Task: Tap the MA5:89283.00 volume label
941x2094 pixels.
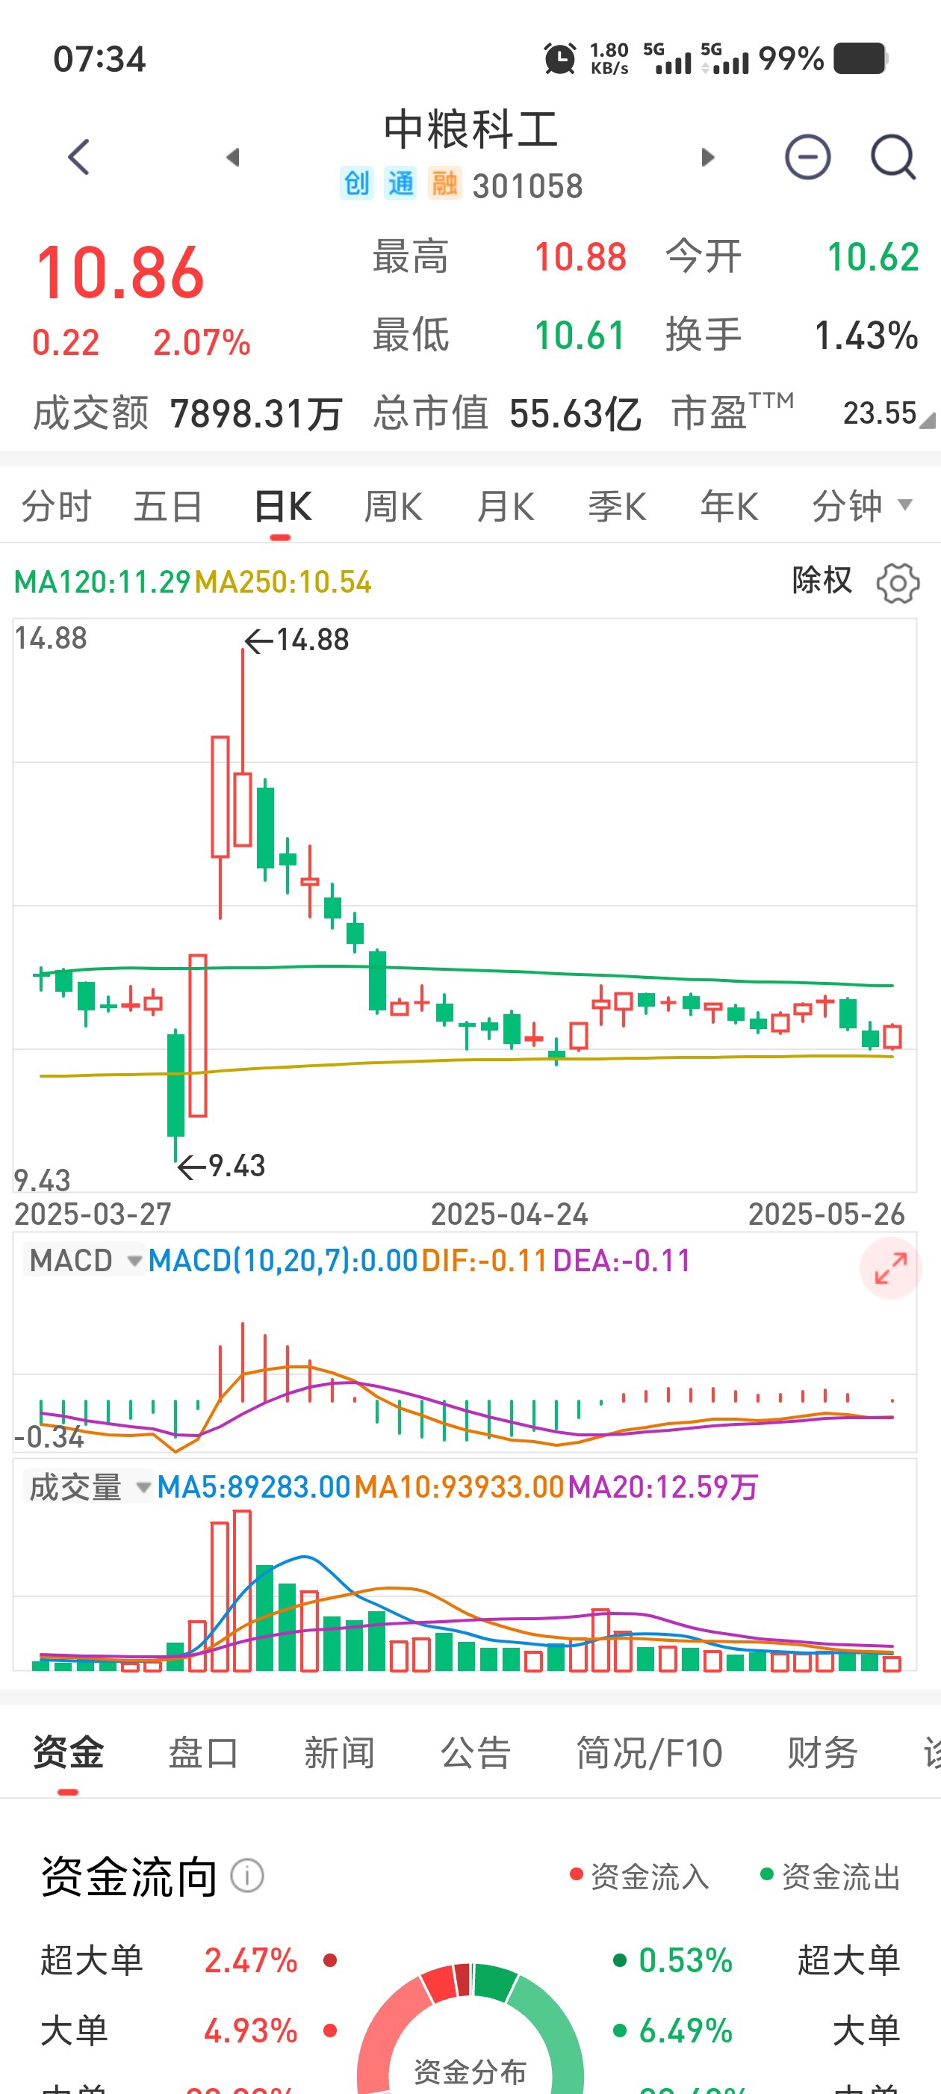Action: coord(253,1486)
